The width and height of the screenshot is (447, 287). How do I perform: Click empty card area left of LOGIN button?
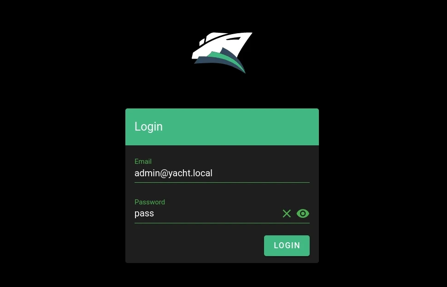(x=194, y=245)
